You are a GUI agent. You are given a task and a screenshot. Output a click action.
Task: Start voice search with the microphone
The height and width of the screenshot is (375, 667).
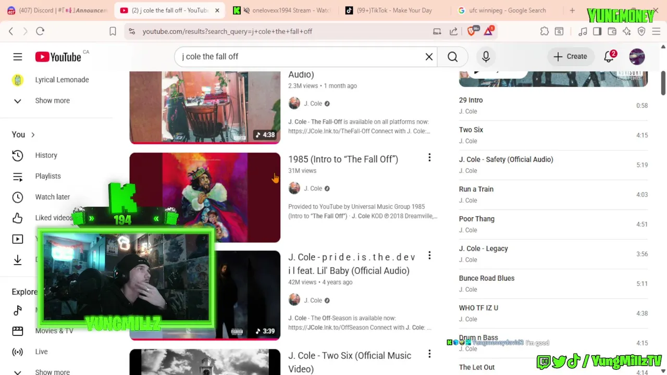tap(486, 57)
